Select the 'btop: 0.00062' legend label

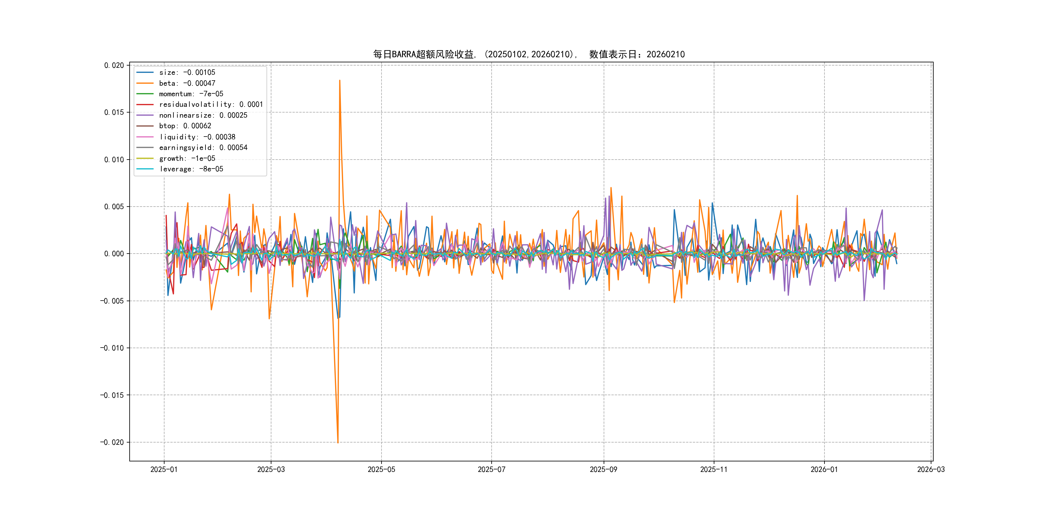point(185,126)
